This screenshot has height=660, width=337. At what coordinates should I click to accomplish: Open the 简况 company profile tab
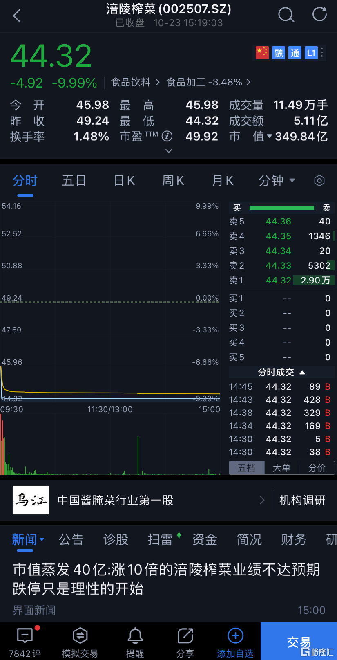point(249,539)
